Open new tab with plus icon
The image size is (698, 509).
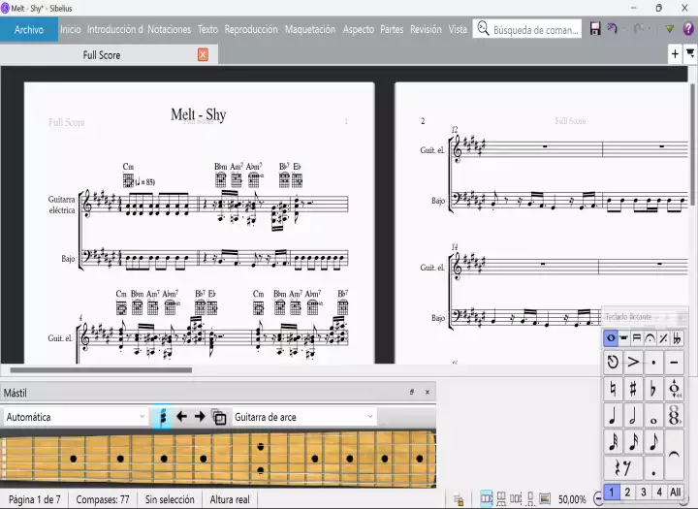tap(675, 54)
